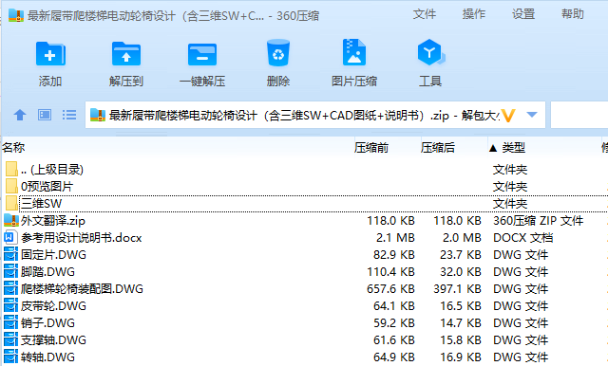The height and width of the screenshot is (366, 608).
Task: Click the 2.1 MB original size value
Action: [x=395, y=238]
